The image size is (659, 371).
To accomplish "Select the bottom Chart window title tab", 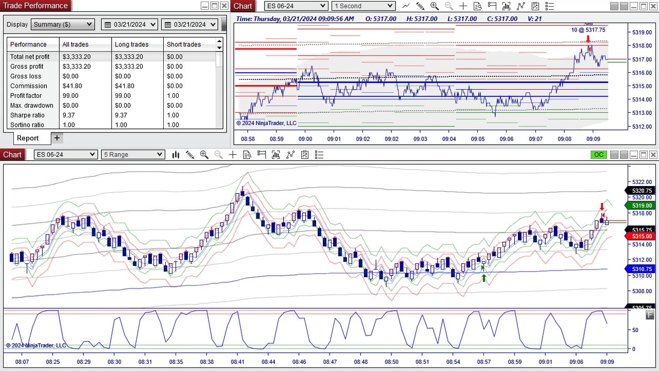I will pyautogui.click(x=12, y=155).
